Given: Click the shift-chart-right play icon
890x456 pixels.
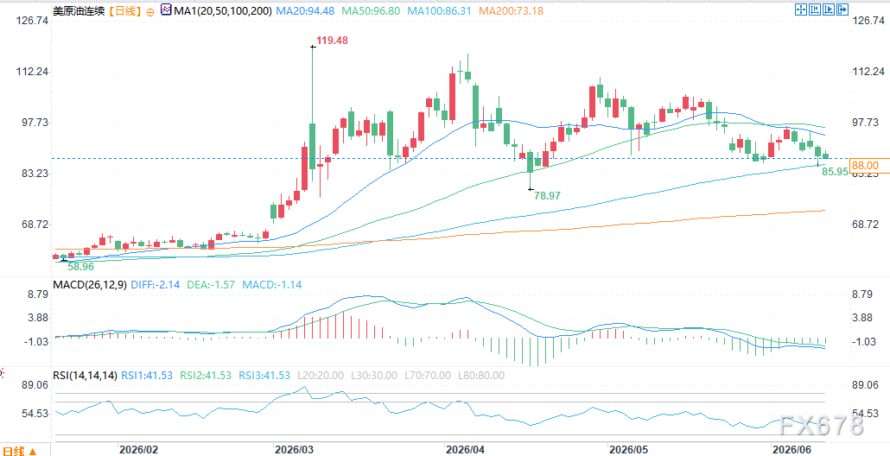Looking at the screenshot, I should tap(829, 9).
